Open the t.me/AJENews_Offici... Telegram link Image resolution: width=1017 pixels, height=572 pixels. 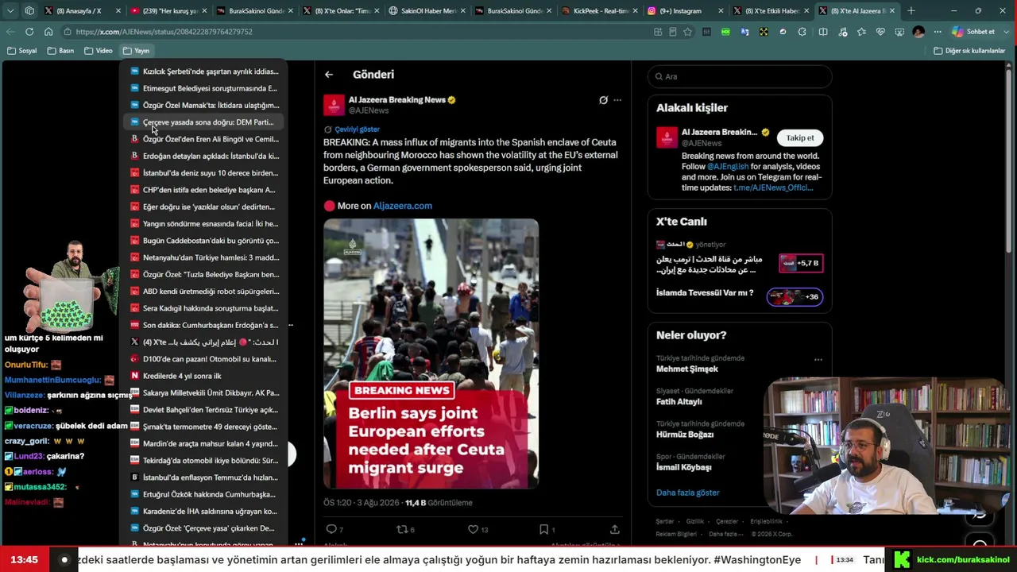773,188
